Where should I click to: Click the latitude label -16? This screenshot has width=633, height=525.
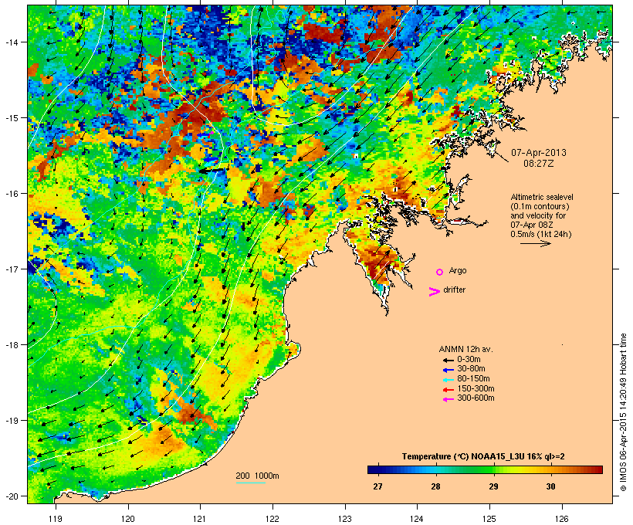(x=11, y=194)
